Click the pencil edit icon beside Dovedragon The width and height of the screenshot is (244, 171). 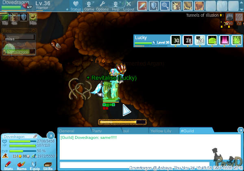(35, 136)
